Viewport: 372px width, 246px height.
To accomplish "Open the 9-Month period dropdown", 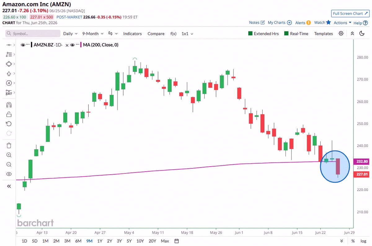I will pos(92,34).
